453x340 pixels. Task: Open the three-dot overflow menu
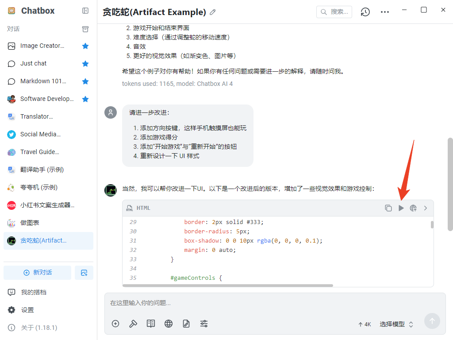pyautogui.click(x=384, y=12)
